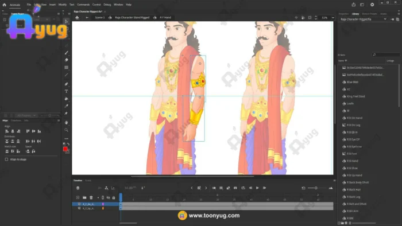Screen dimensions: 402x226
Task: Go to the previous keyframe
Action: (x=192, y=188)
